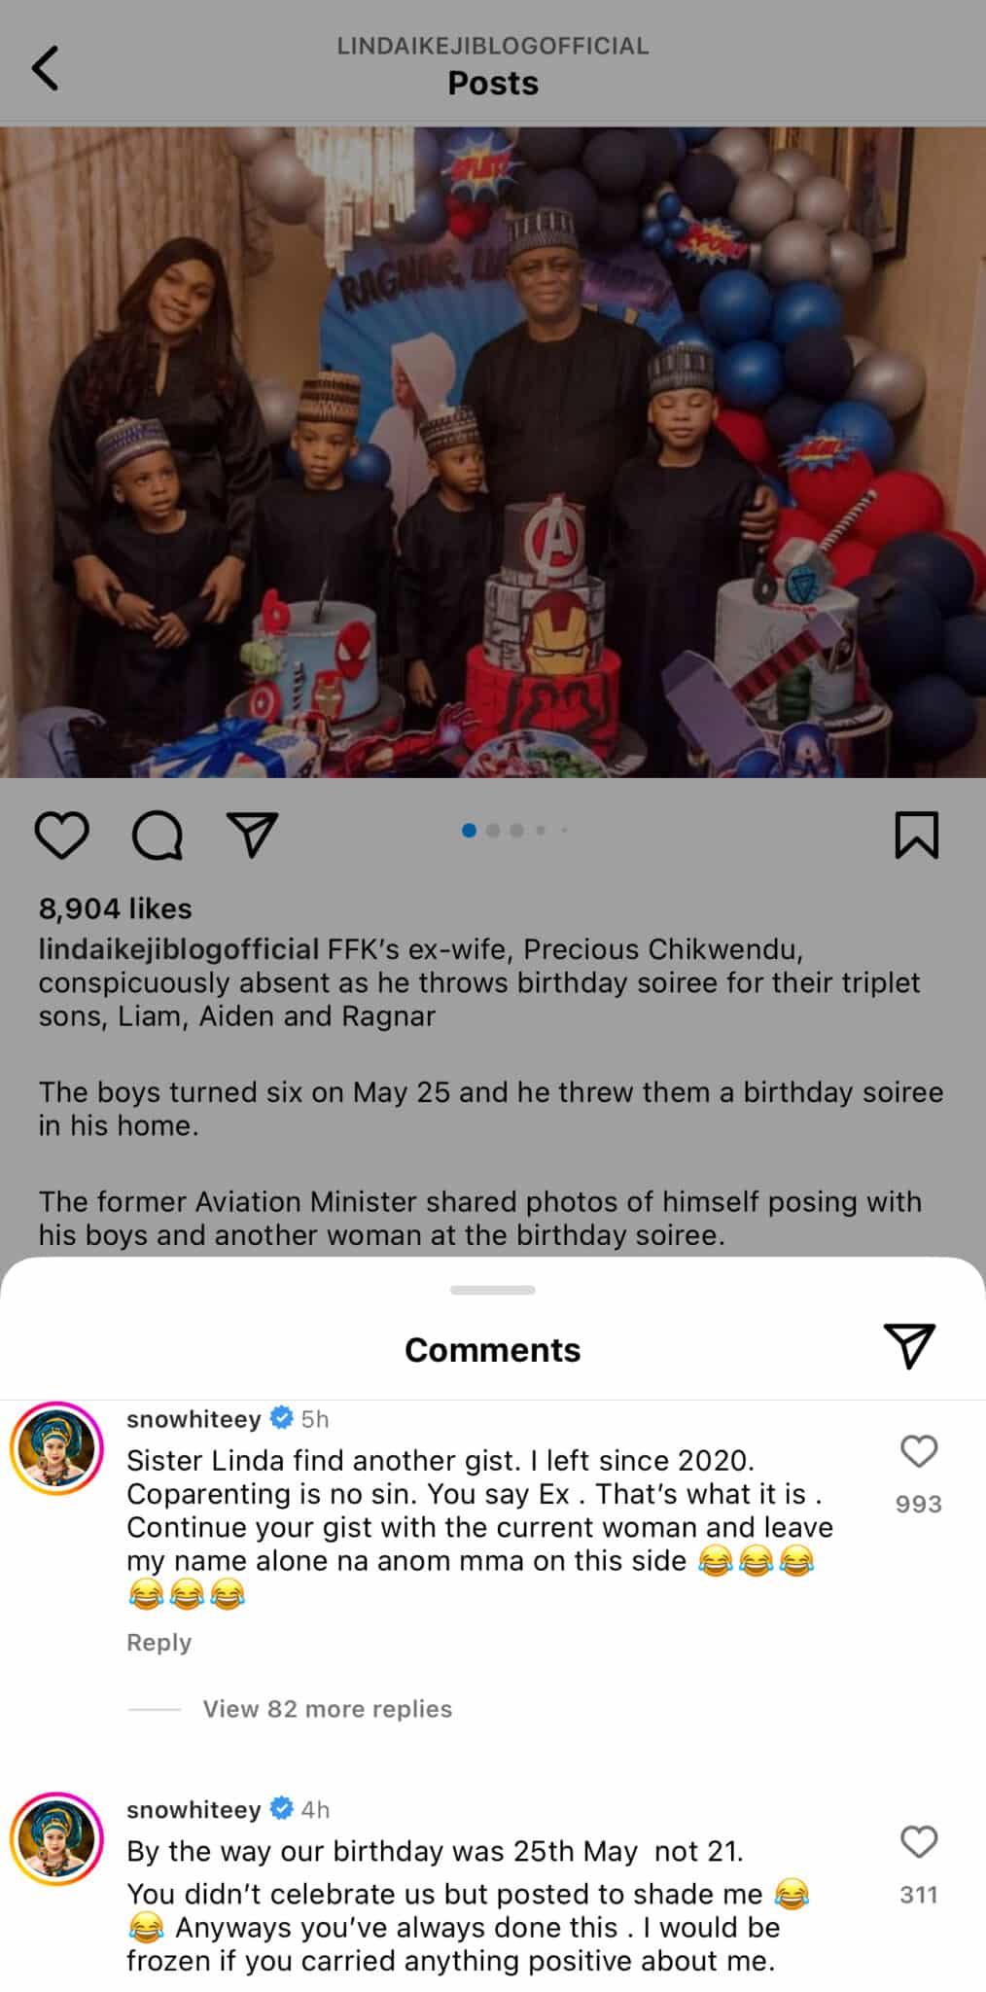The height and width of the screenshot is (1992, 986).
Task: Tap the birthday party photo
Action: (493, 452)
